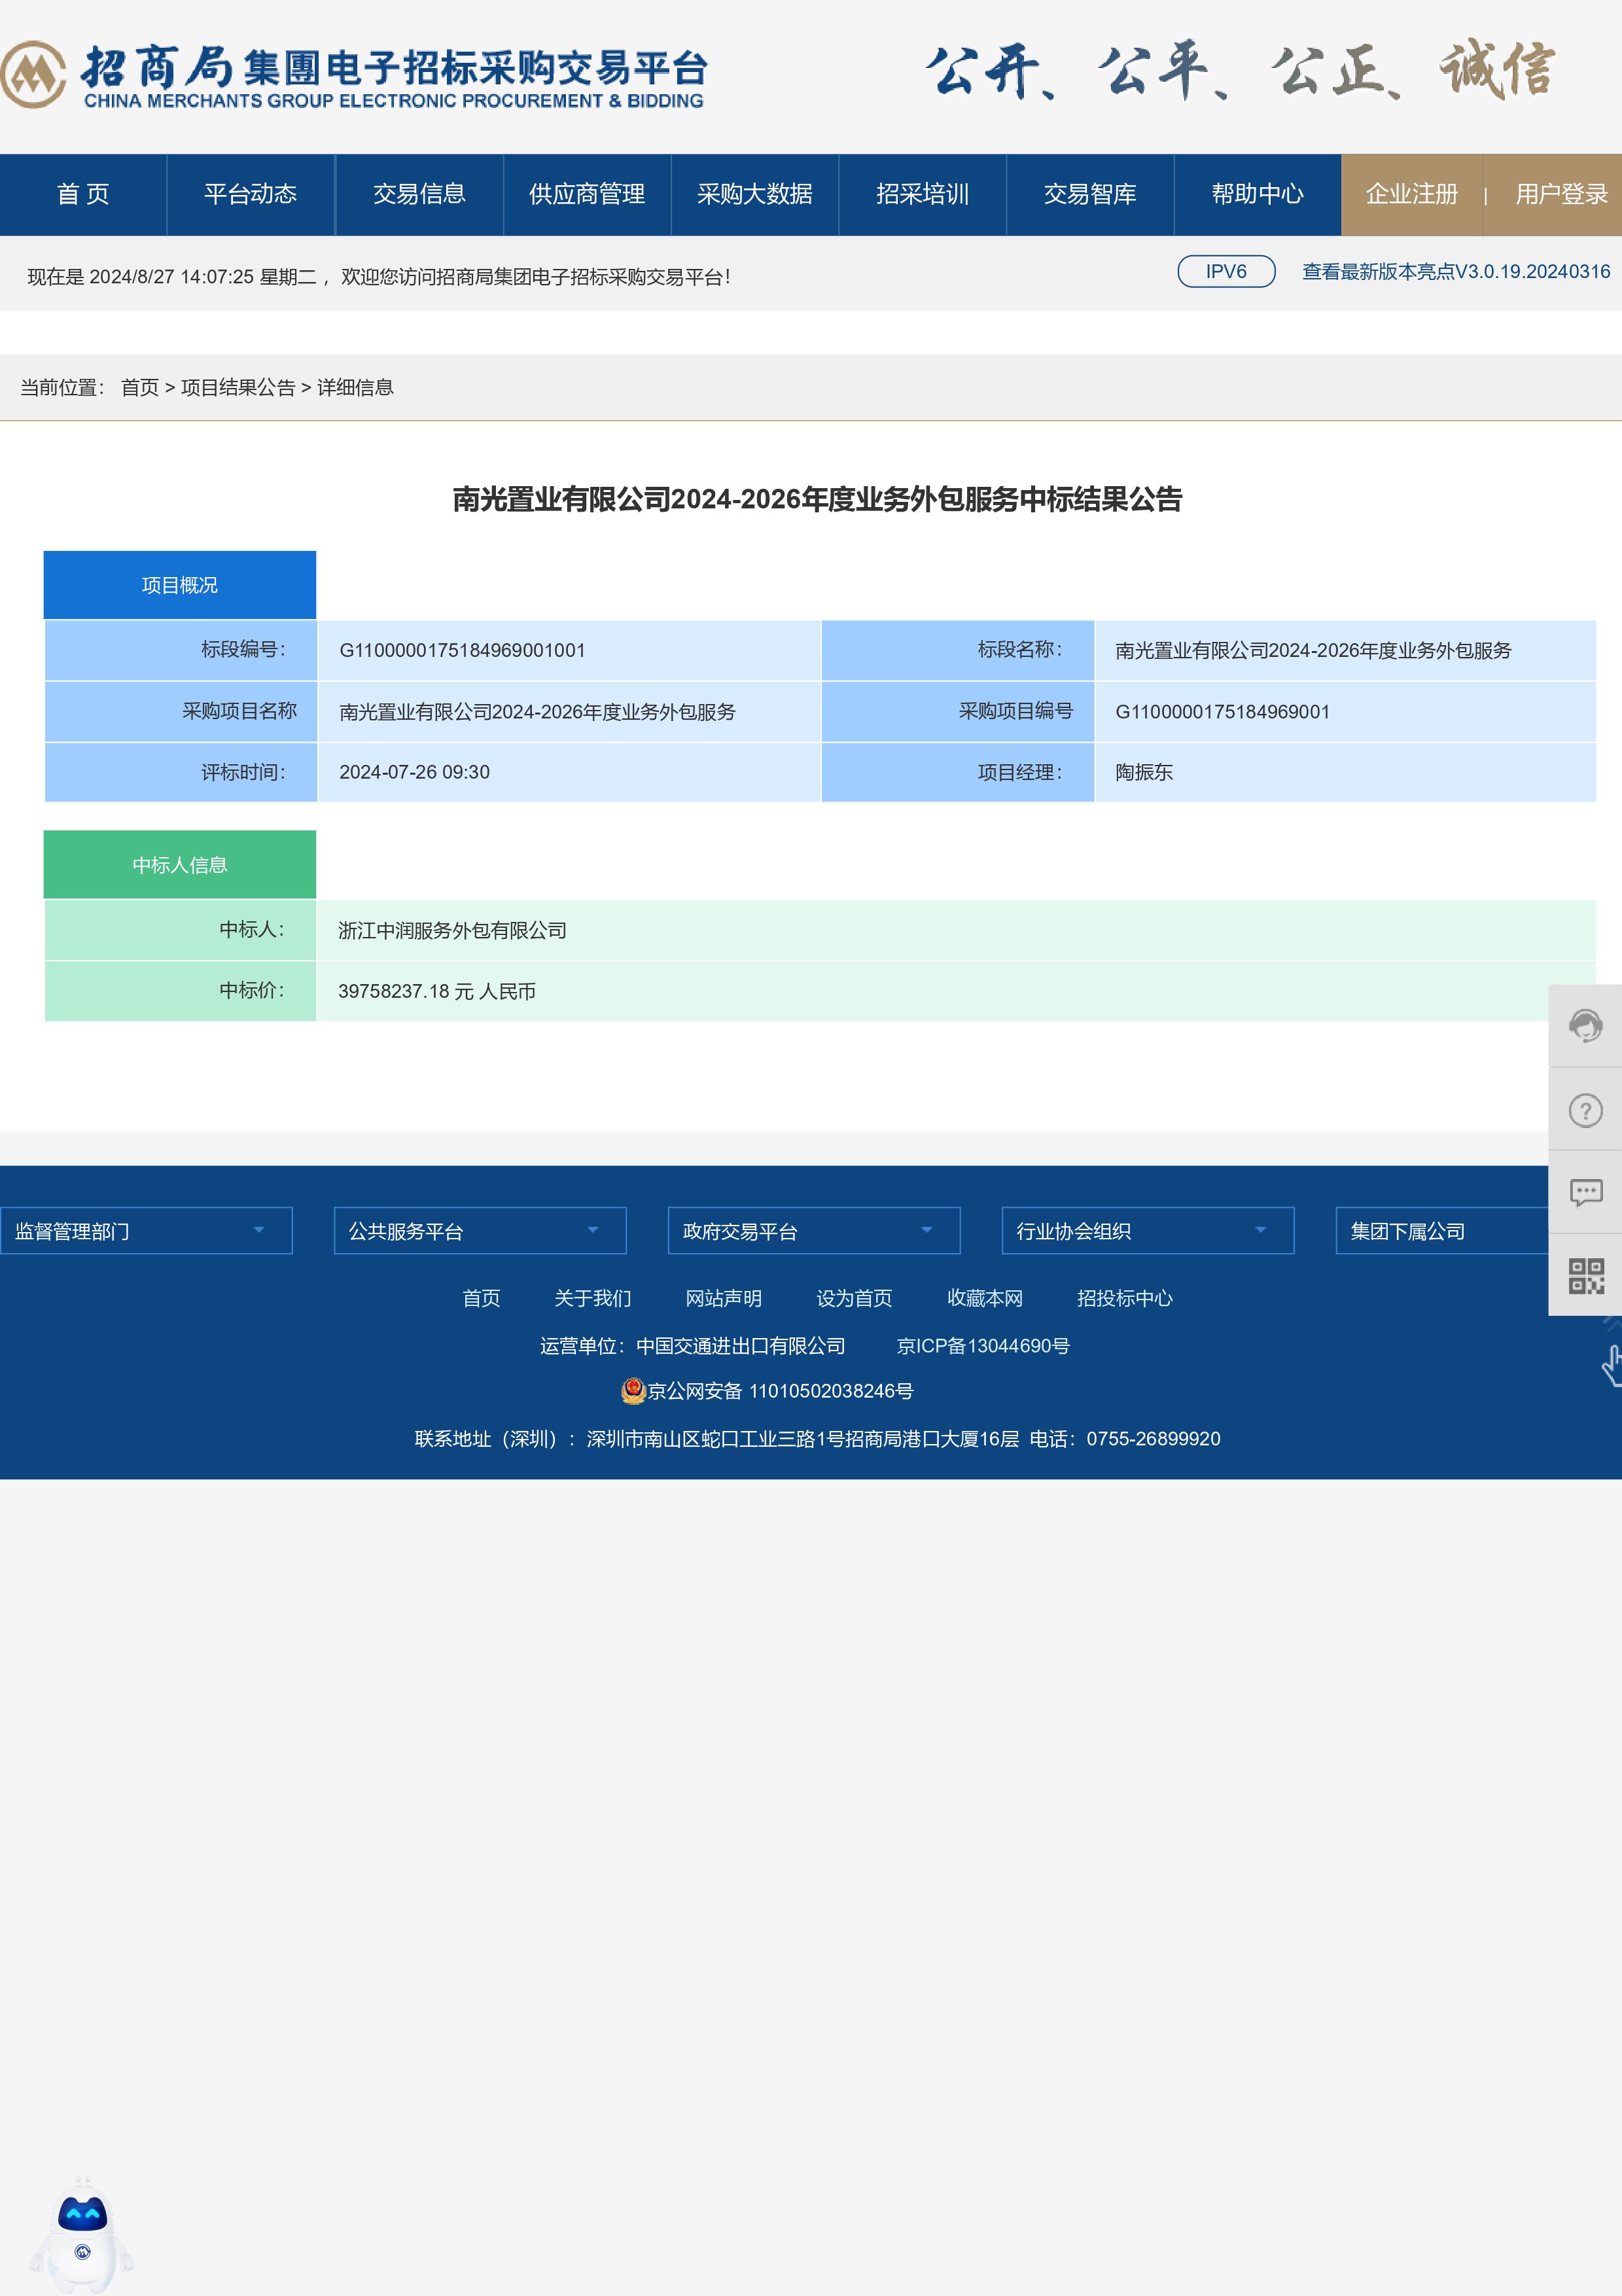The height and width of the screenshot is (2296, 1622).
Task: Click the police badge icon in footer
Action: pyautogui.click(x=632, y=1391)
